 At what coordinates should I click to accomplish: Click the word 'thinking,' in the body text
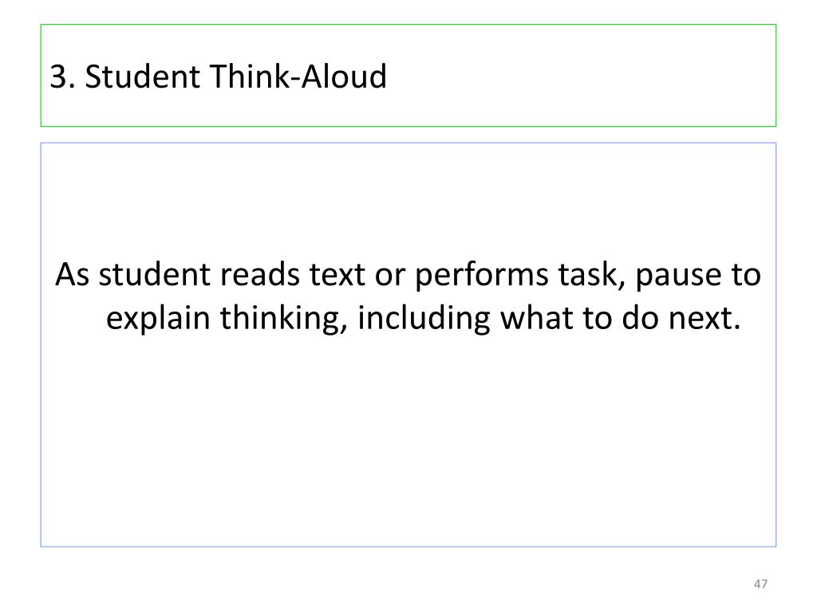pos(283,319)
